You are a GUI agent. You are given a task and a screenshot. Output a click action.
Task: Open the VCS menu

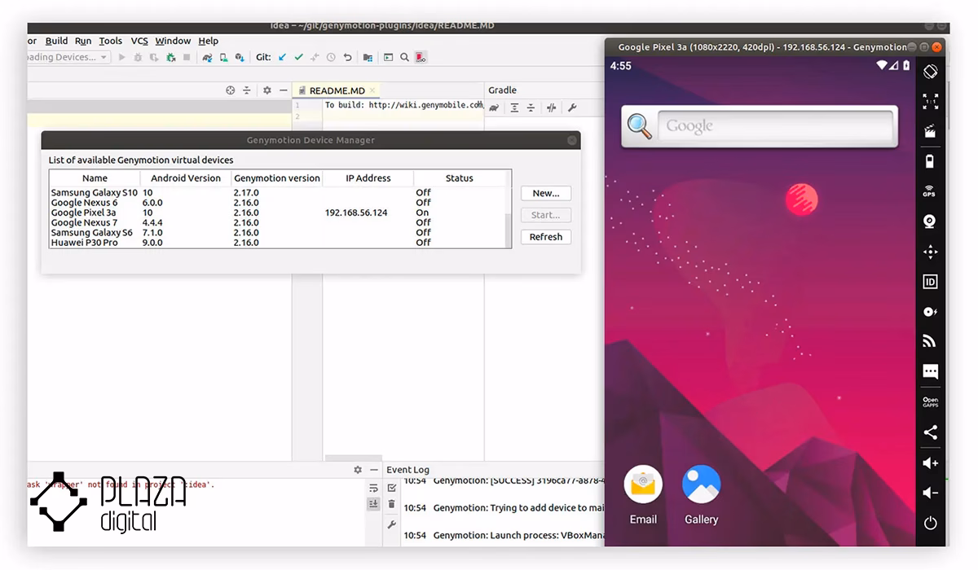pyautogui.click(x=139, y=41)
